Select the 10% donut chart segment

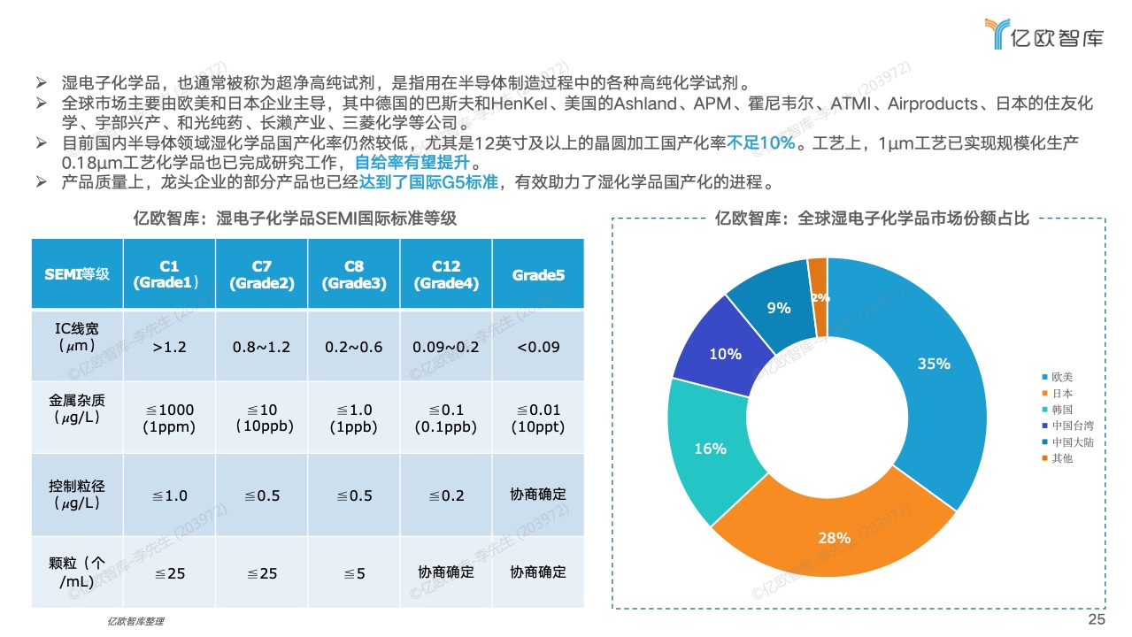[726, 354]
